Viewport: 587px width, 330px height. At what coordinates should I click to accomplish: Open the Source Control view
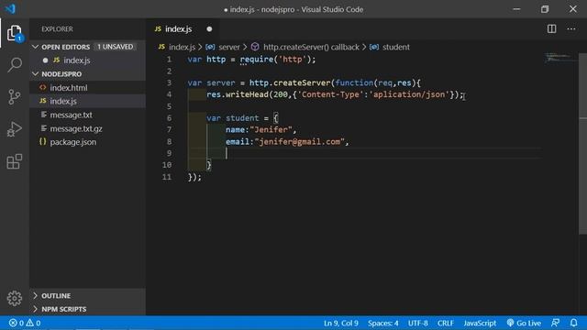(x=15, y=97)
